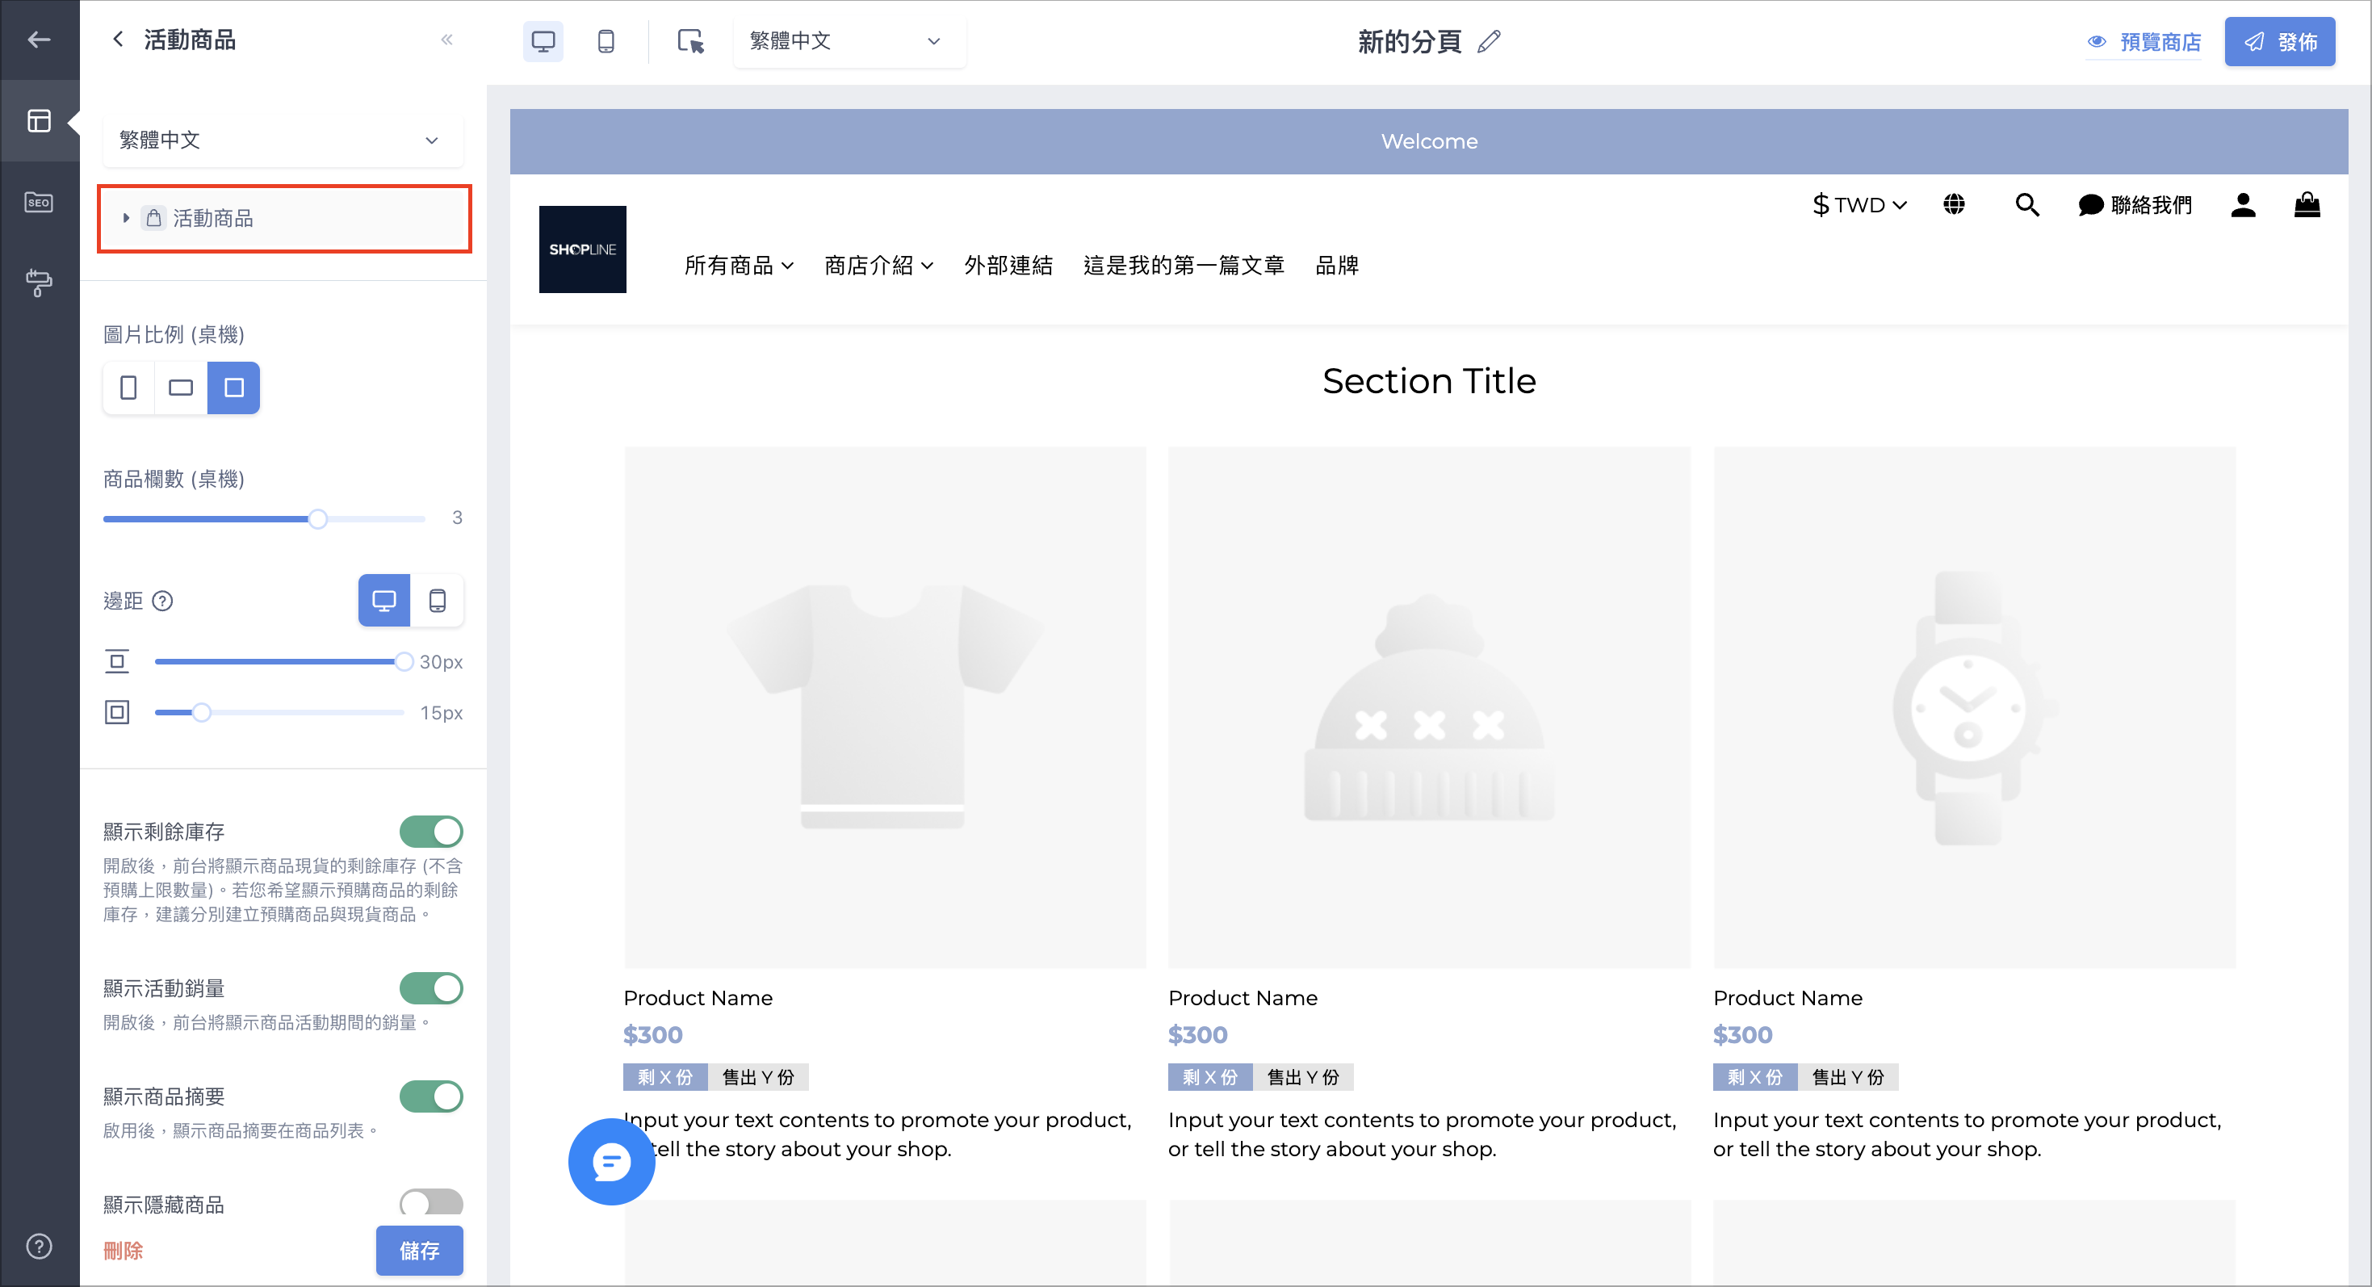This screenshot has height=1287, width=2372.
Task: Edit the page title with pencil icon
Action: pos(1489,41)
